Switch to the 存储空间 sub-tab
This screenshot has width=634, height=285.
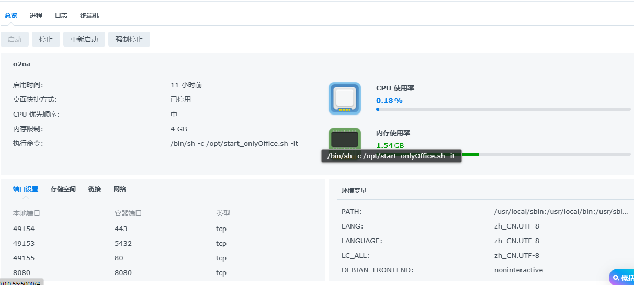(63, 189)
